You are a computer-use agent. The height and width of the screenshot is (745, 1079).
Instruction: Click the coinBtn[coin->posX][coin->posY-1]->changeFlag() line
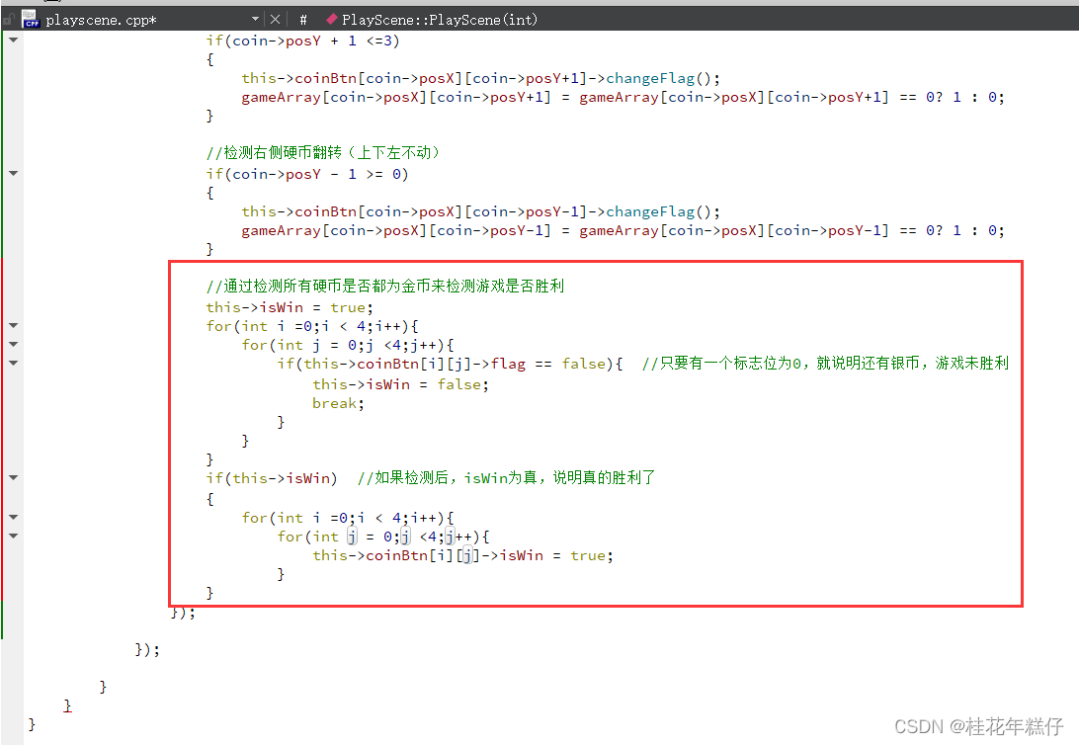coord(480,211)
